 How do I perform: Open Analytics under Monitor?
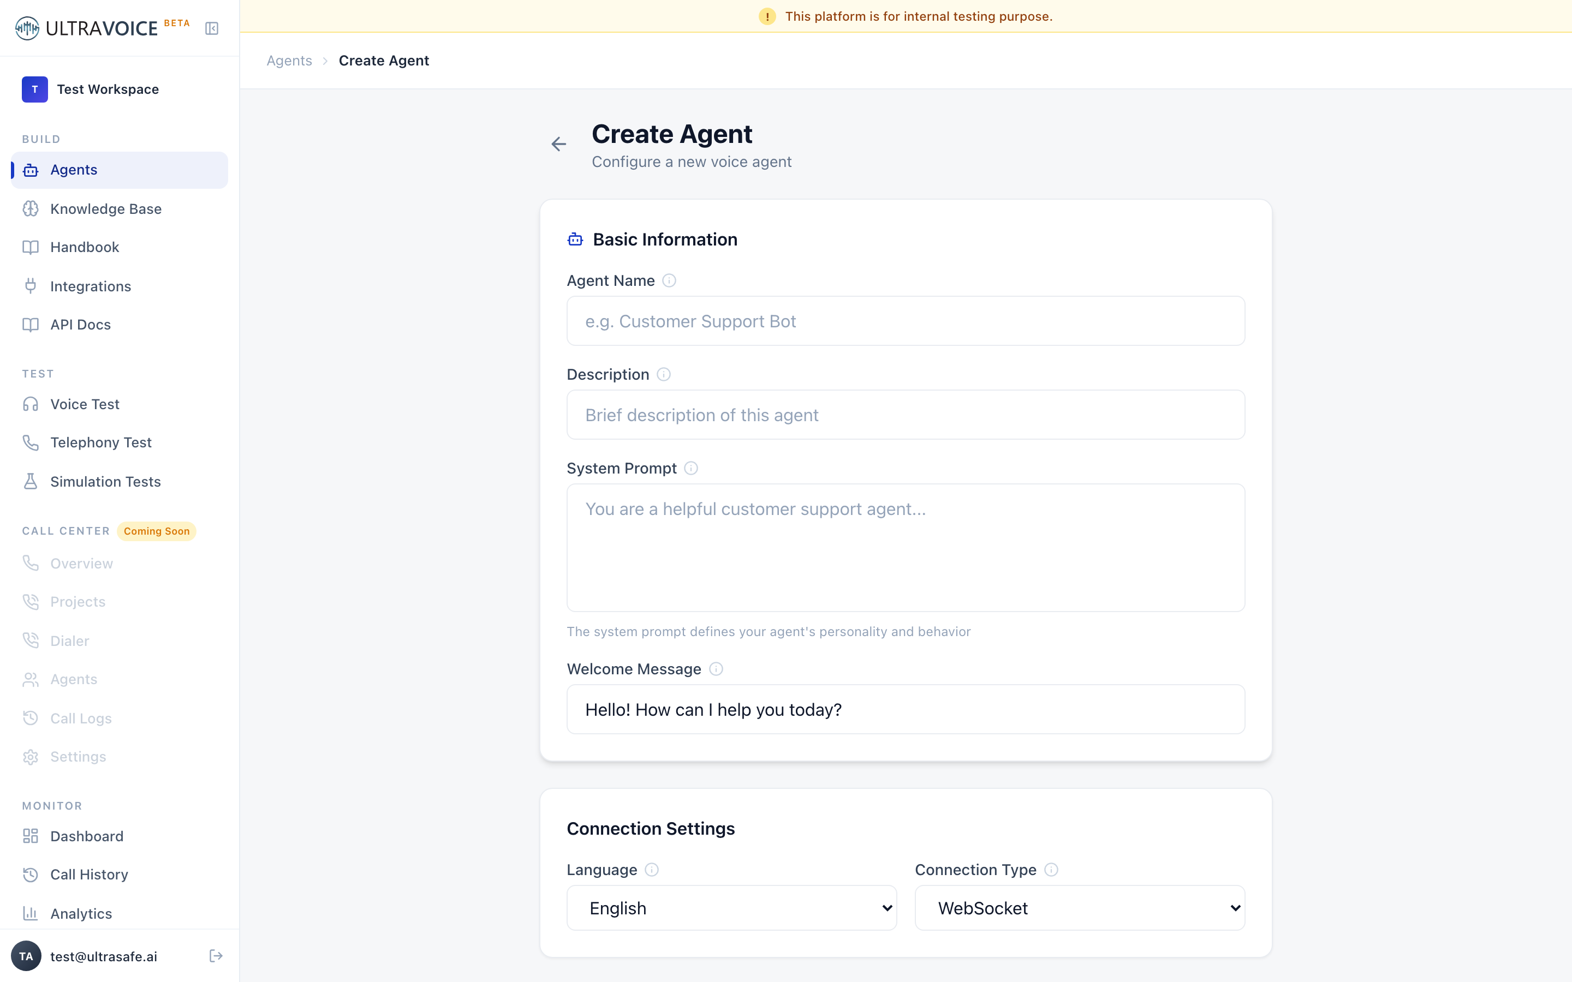(120, 913)
